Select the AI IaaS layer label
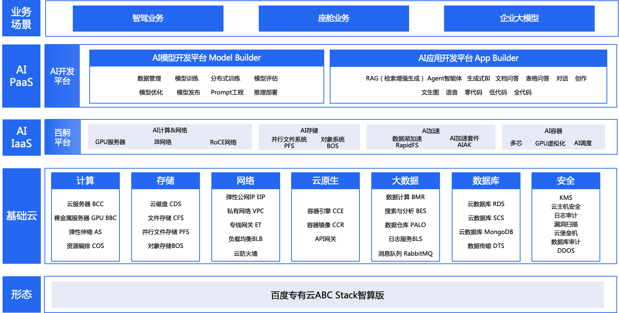This screenshot has height=313, width=619. [21, 137]
